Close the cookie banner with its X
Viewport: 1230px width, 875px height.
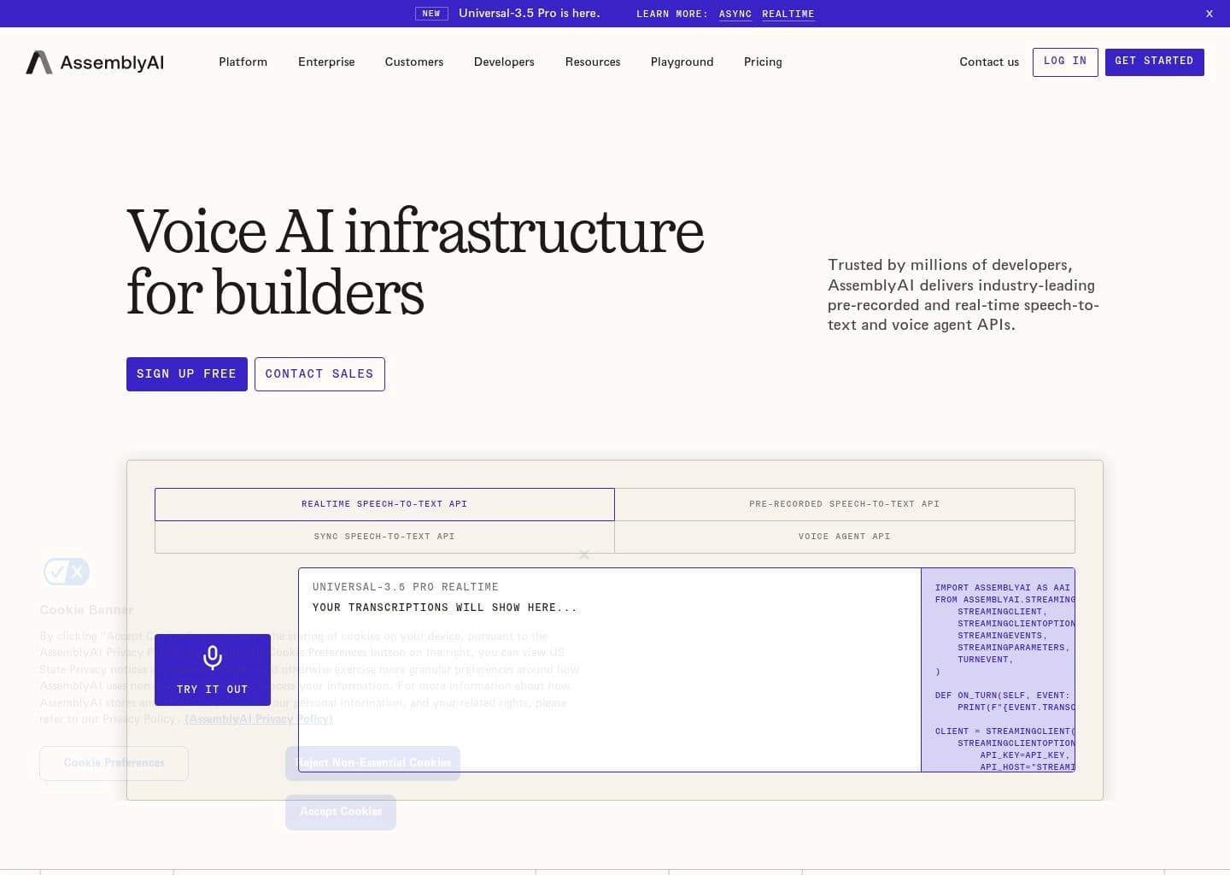click(584, 555)
